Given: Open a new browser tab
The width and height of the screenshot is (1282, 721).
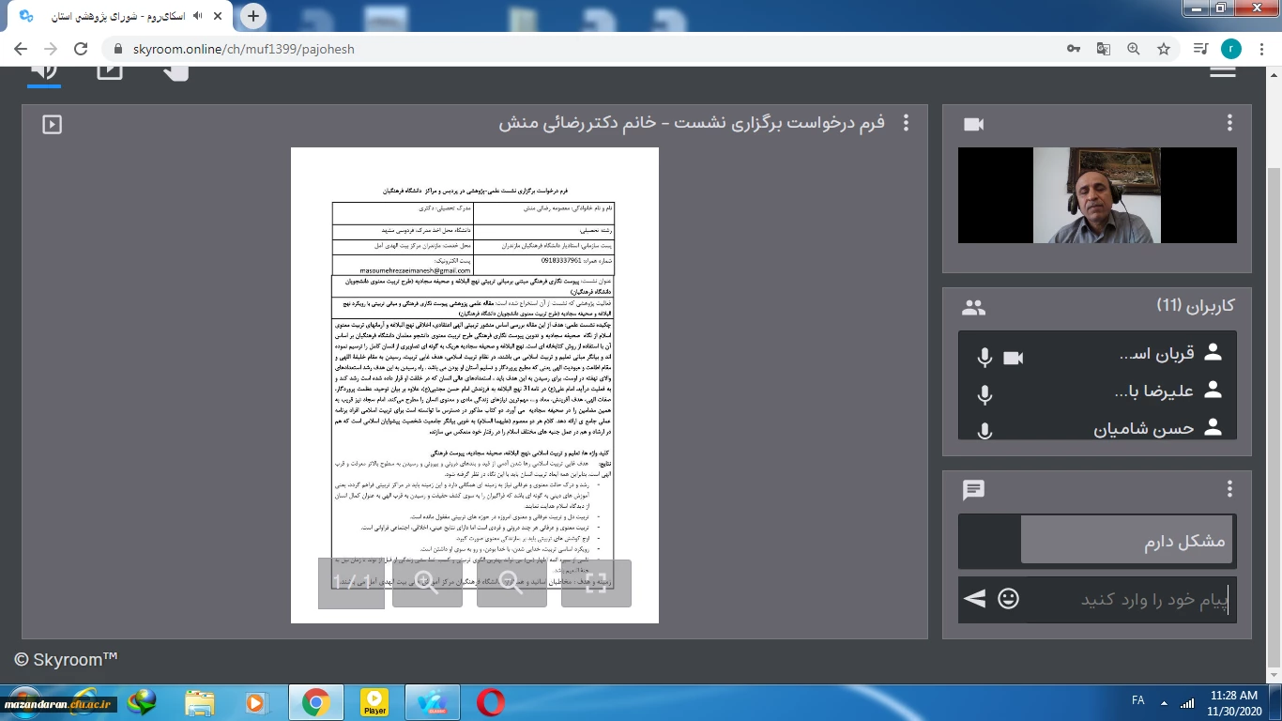Looking at the screenshot, I should click(253, 16).
